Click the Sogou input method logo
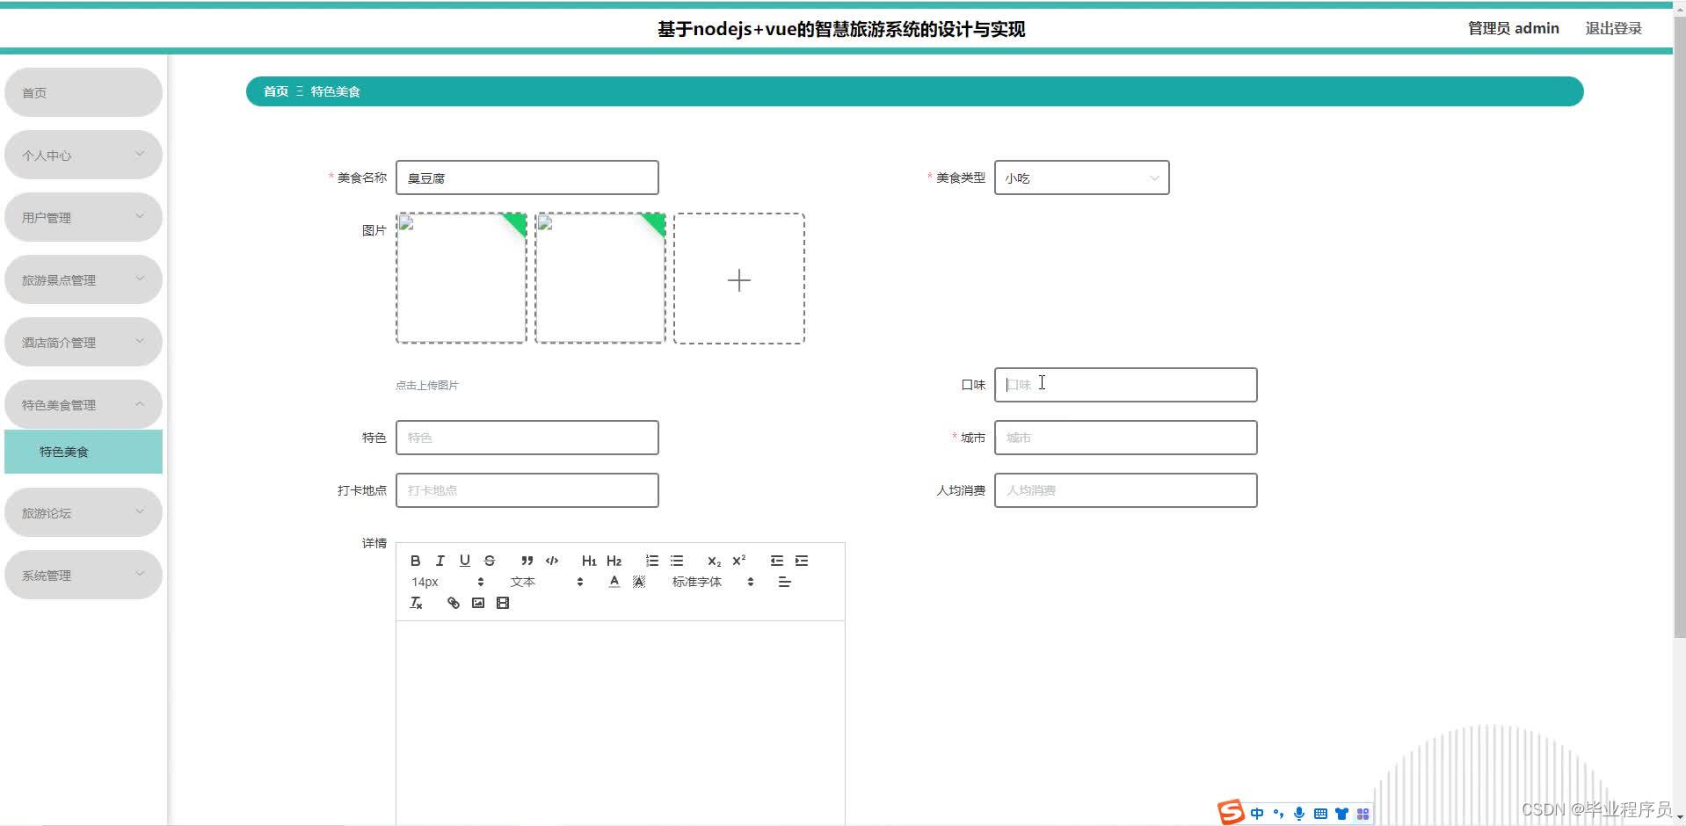1686x826 pixels. pyautogui.click(x=1231, y=812)
